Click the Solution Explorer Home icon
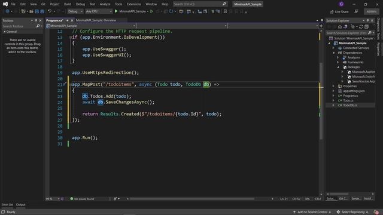The width and height of the screenshot is (383, 215). pos(340,27)
